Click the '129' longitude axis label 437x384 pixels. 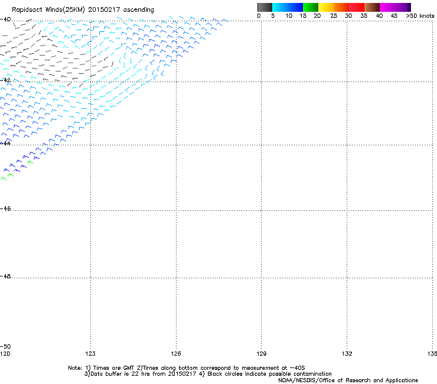(x=262, y=354)
